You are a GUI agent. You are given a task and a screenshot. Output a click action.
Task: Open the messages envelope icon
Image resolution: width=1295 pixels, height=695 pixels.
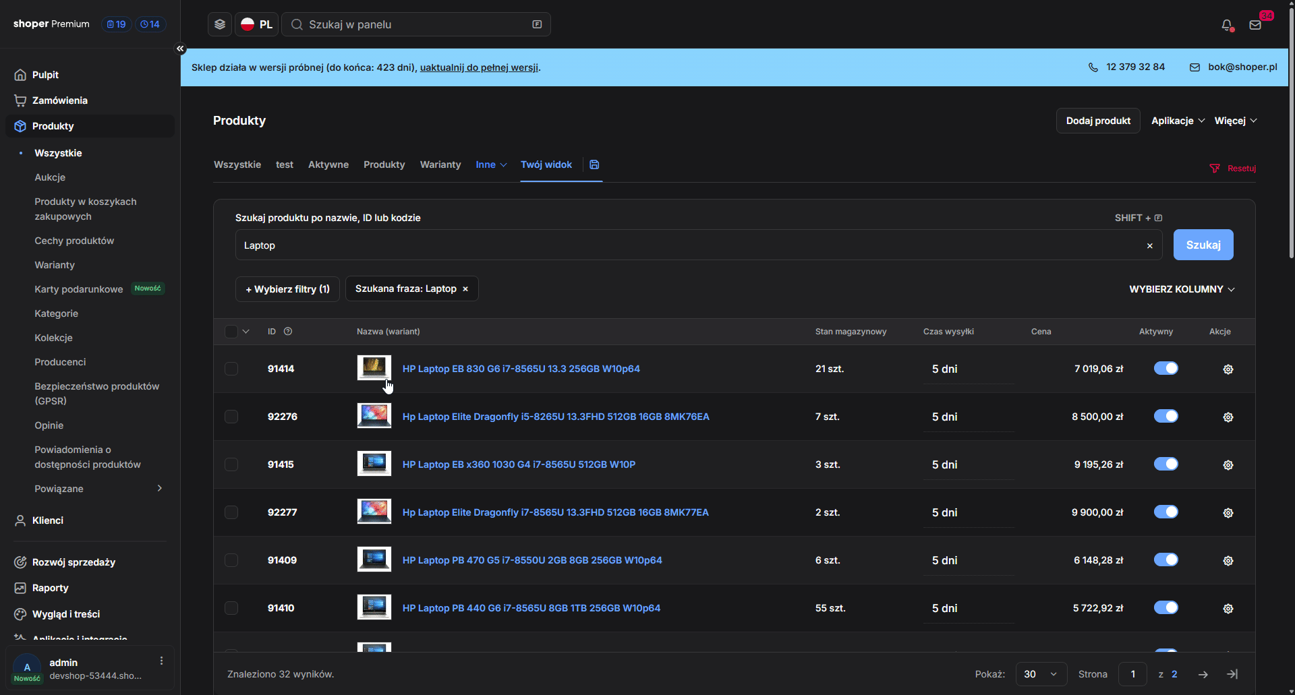tap(1255, 25)
